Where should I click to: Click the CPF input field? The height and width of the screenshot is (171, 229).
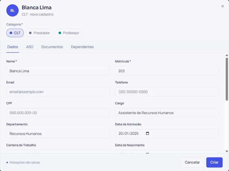[x=58, y=113]
